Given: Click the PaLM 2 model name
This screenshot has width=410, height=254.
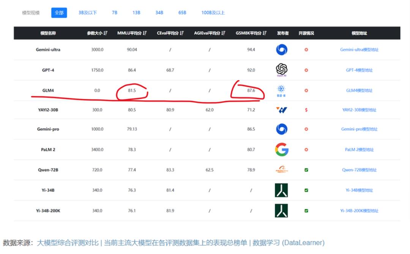Looking at the screenshot, I should [48, 149].
